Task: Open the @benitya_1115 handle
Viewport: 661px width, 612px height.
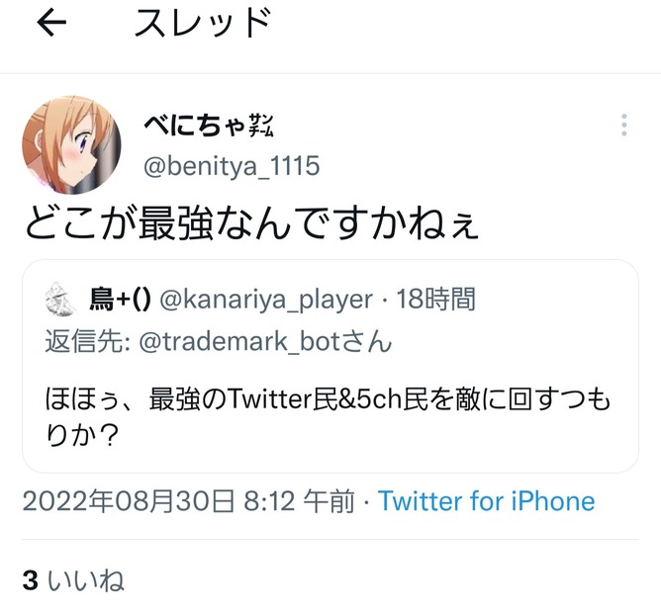Action: coord(232,165)
